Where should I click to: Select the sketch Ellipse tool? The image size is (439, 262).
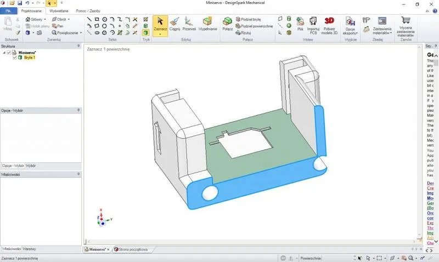(x=97, y=33)
